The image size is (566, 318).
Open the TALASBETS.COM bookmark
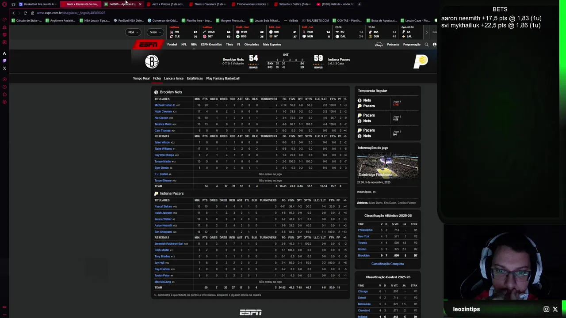click(316, 20)
